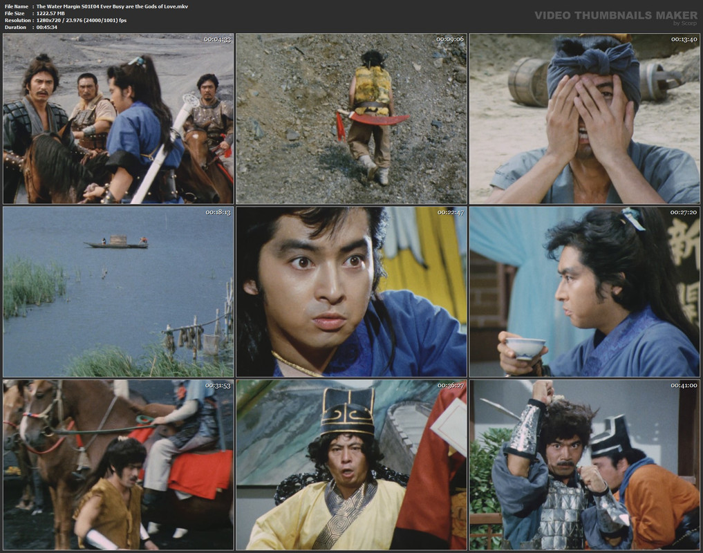Click the timestamp 00:22:47 label
Screen dimensions: 703x553
(451, 213)
